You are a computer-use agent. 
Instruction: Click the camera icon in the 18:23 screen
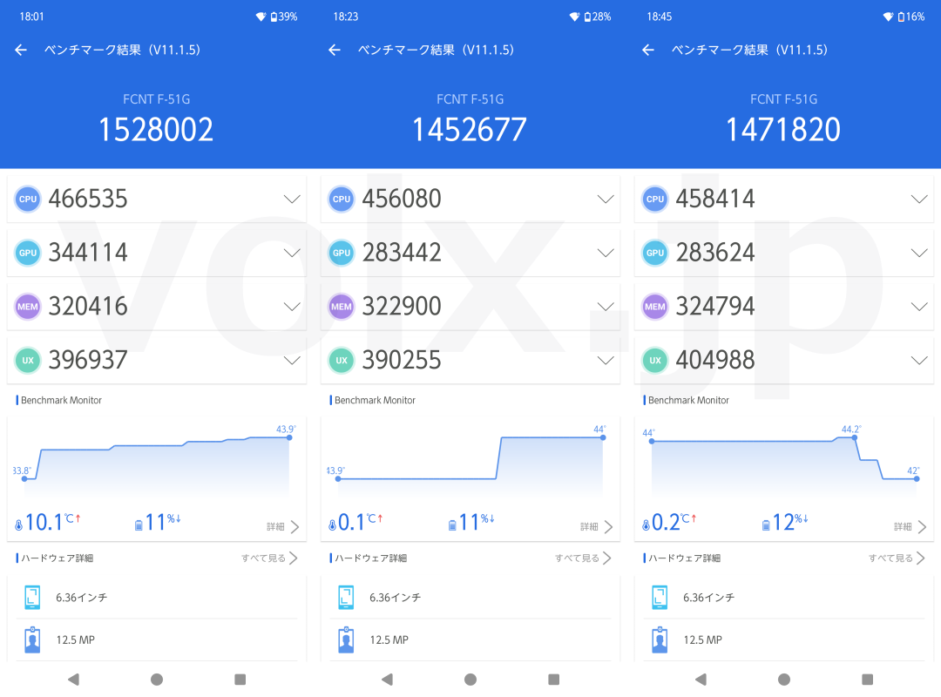click(346, 640)
